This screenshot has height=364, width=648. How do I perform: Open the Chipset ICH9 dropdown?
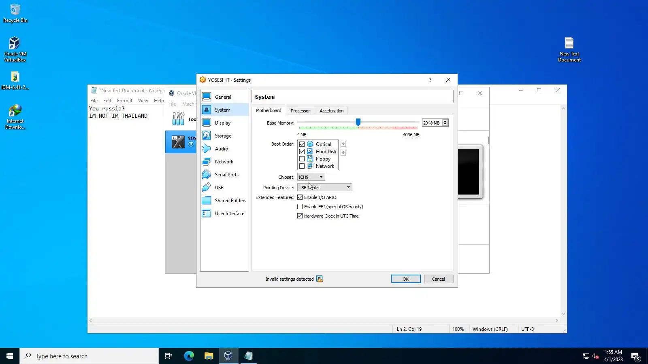click(311, 177)
